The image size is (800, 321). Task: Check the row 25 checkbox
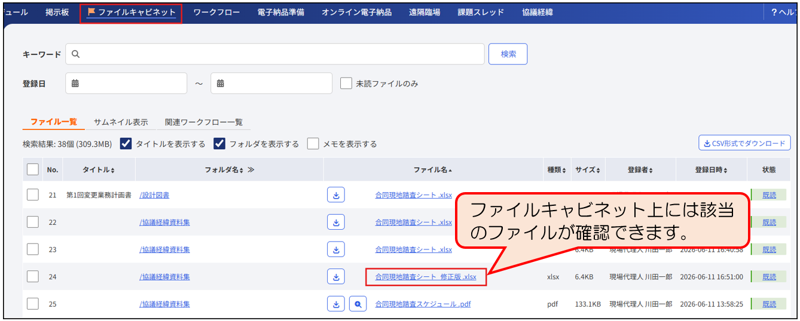33,304
